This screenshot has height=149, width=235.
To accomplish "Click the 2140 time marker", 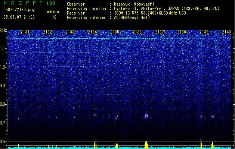I will [x=226, y=32].
